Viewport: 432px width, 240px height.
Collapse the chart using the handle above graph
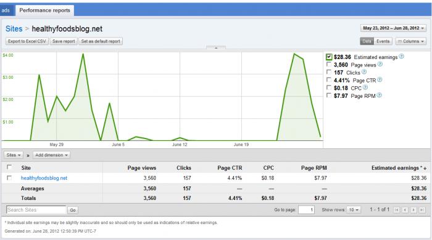[216, 48]
